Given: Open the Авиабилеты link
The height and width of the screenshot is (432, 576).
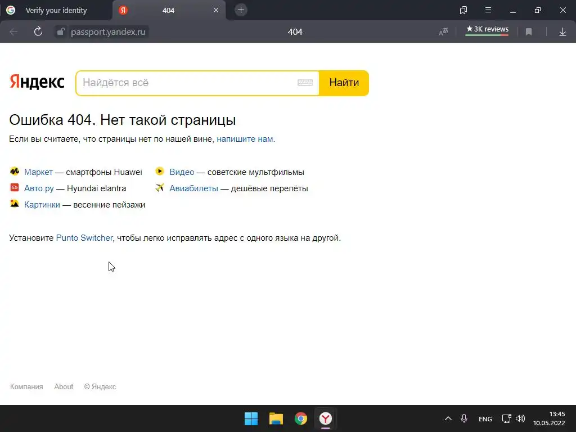Looking at the screenshot, I should pyautogui.click(x=193, y=188).
